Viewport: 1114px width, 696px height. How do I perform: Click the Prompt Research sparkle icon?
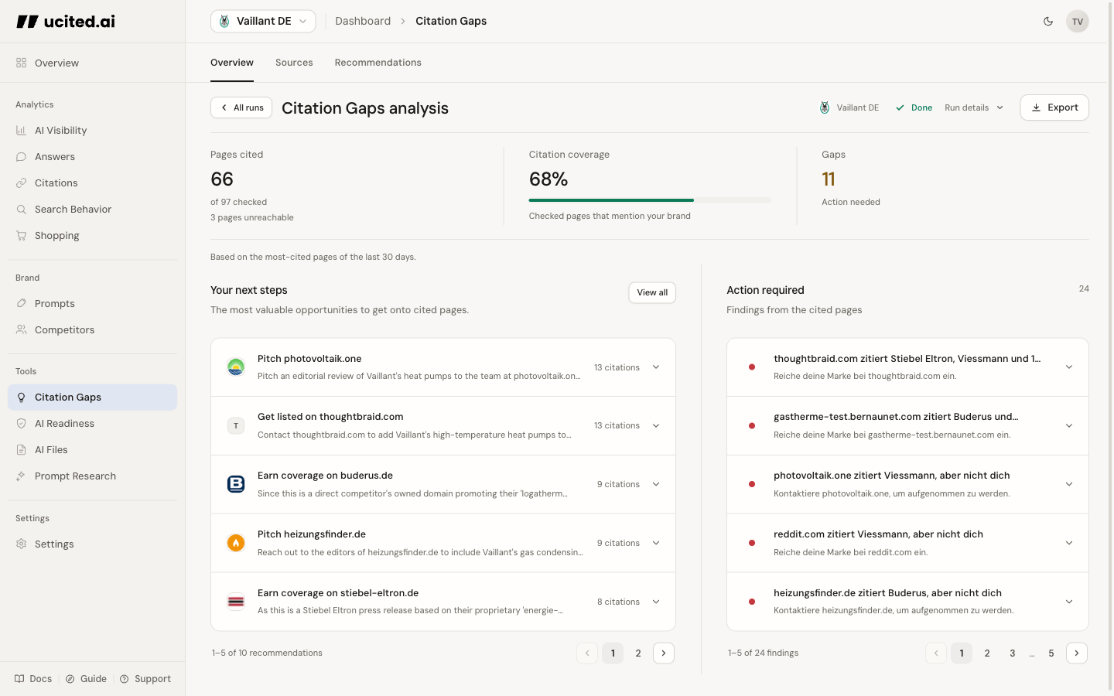click(21, 476)
